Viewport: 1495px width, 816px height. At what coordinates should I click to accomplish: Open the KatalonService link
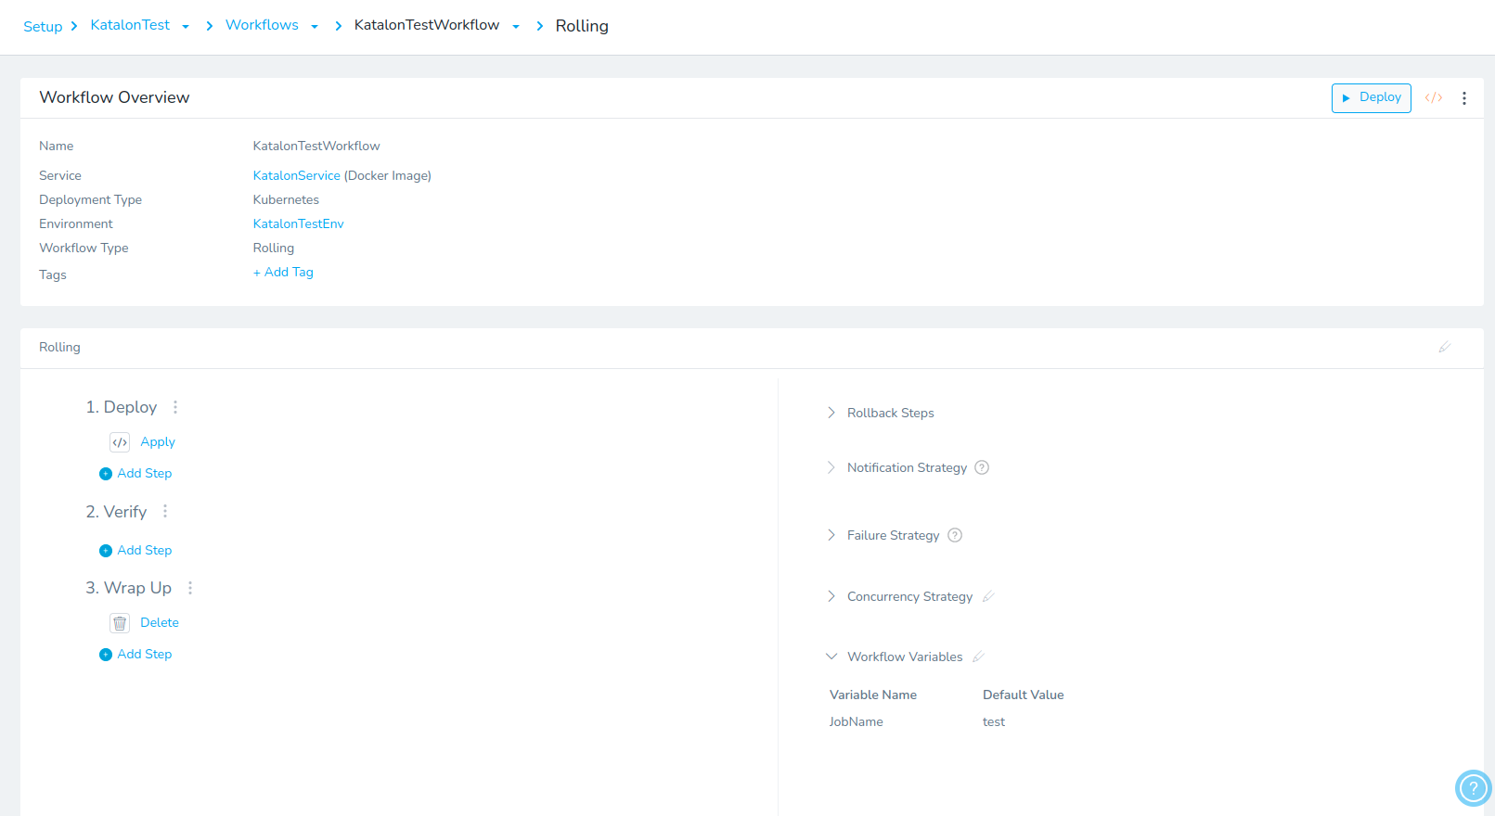pos(296,175)
